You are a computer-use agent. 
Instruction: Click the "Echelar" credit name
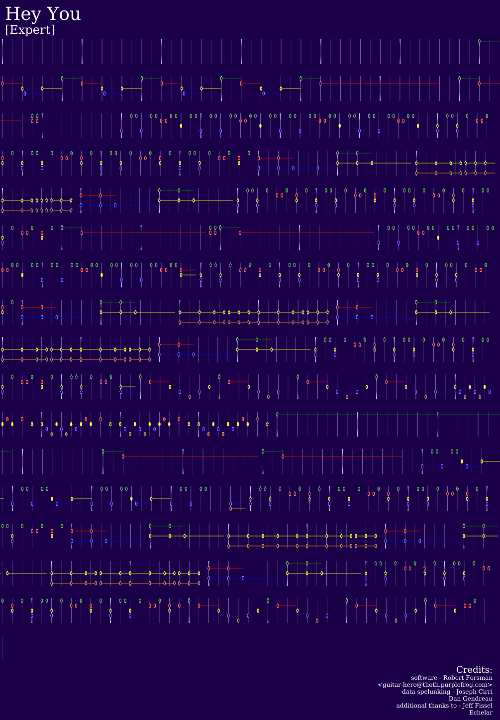(x=481, y=713)
